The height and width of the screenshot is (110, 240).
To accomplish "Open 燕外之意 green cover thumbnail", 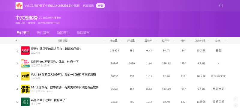I will coord(25,102).
